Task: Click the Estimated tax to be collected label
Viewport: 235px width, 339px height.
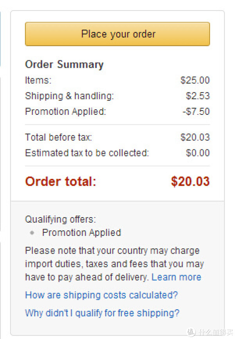Action: click(87, 153)
